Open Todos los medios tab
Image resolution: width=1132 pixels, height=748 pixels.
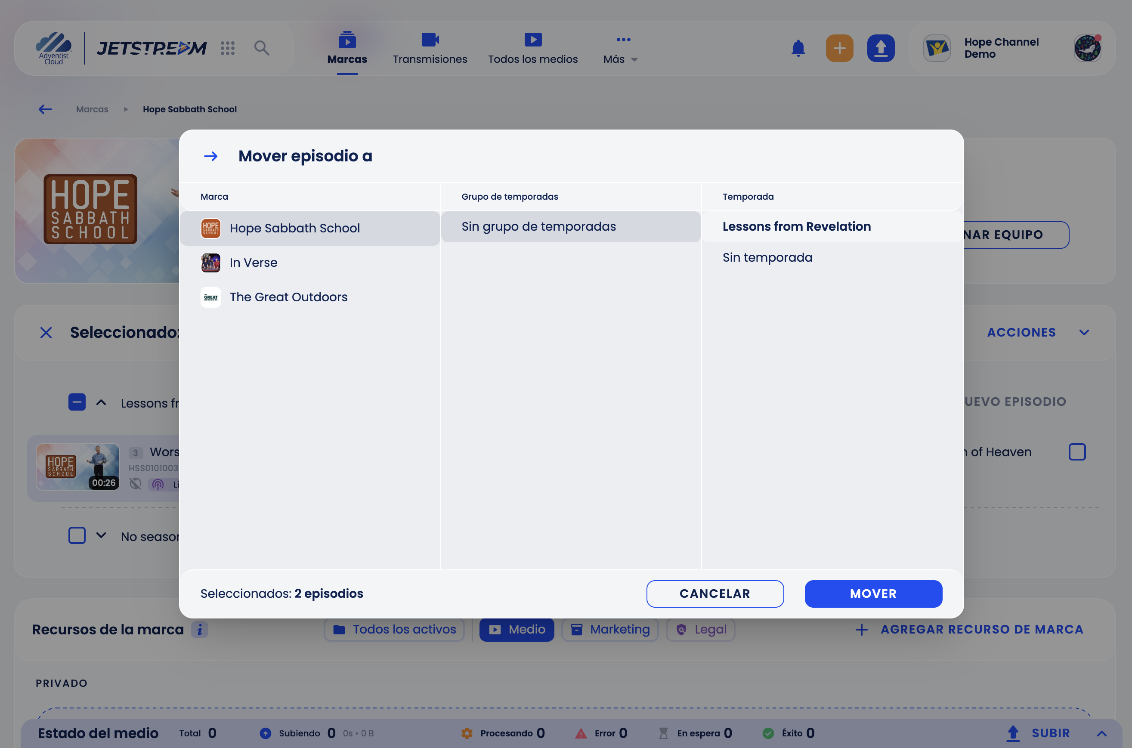(532, 48)
